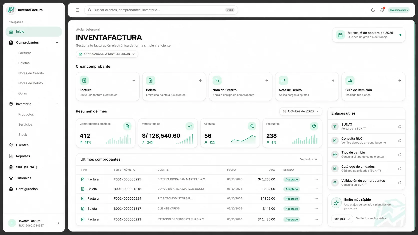Open Productos in sidebar
This screenshot has height=235, width=418.
tap(26, 114)
